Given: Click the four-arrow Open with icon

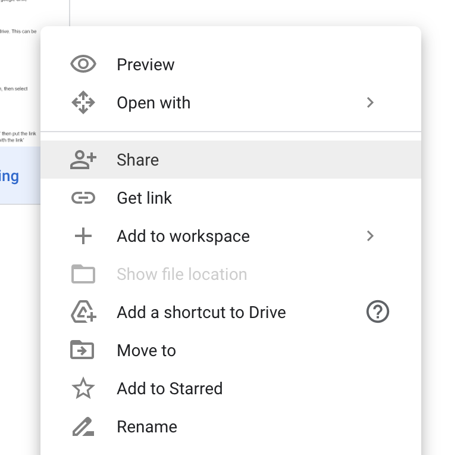Looking at the screenshot, I should [x=83, y=102].
